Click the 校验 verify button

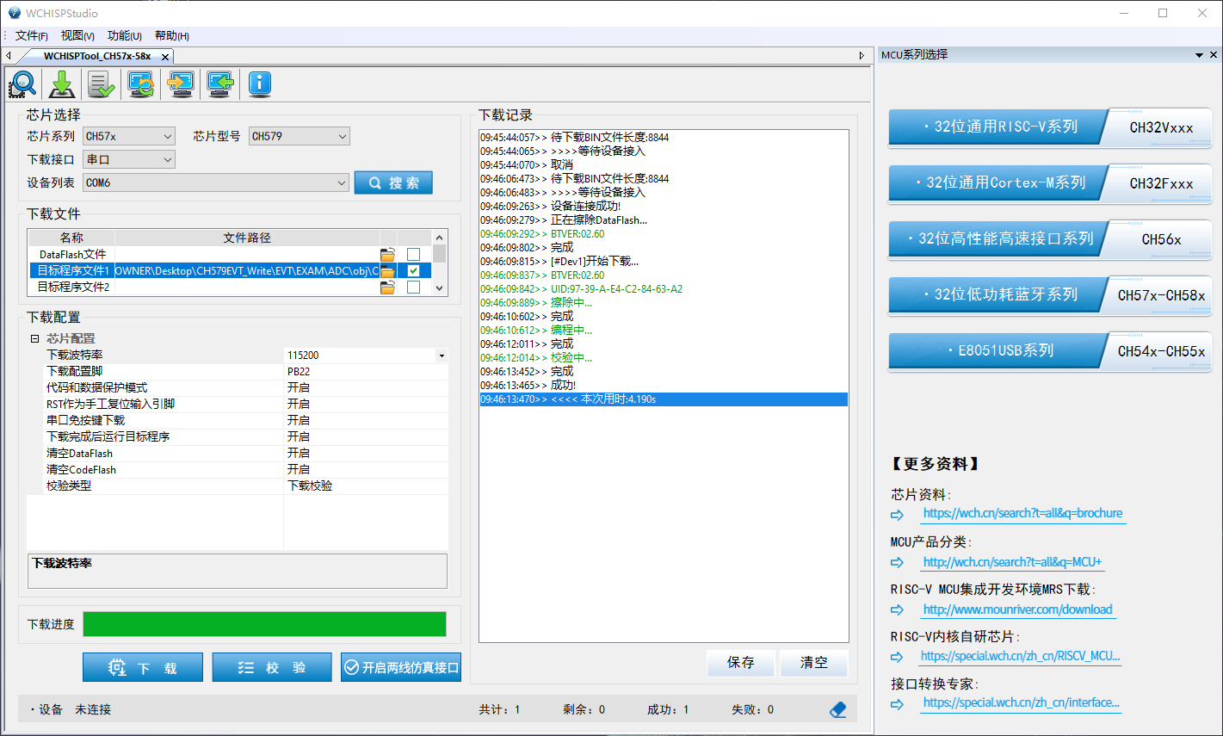[272, 667]
